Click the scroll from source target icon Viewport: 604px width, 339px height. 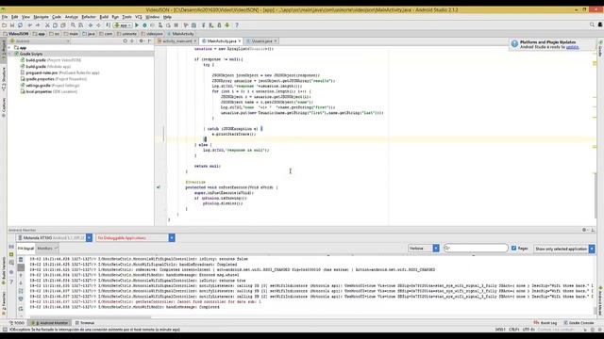pyautogui.click(x=126, y=40)
